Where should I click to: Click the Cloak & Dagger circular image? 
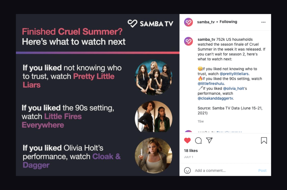[154, 155]
